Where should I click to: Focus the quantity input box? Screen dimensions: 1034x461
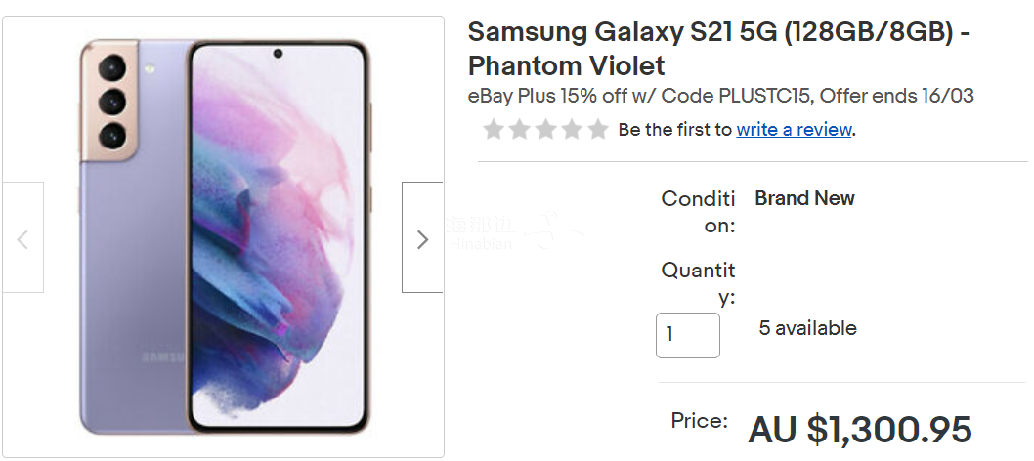pos(688,335)
